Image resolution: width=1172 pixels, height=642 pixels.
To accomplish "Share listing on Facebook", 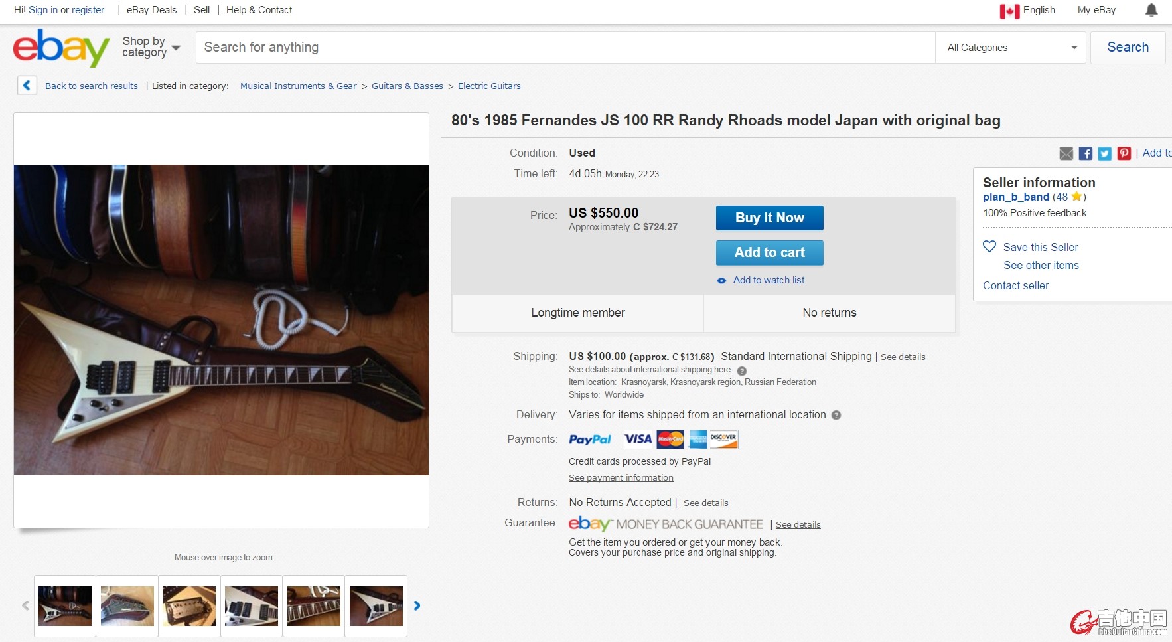I will coord(1085,153).
